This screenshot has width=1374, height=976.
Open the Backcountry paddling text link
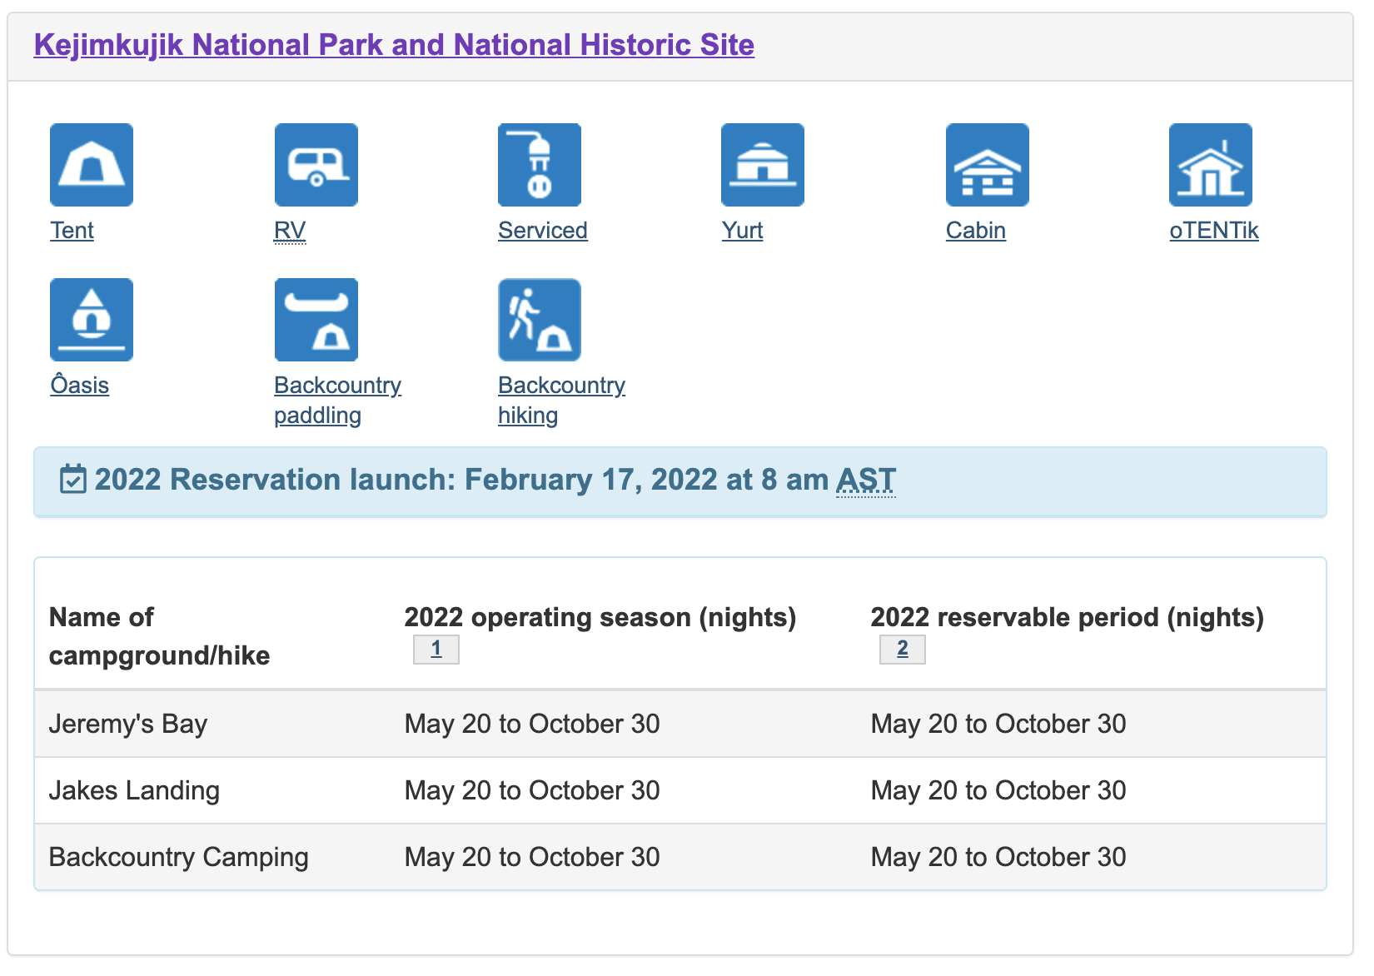tap(337, 401)
